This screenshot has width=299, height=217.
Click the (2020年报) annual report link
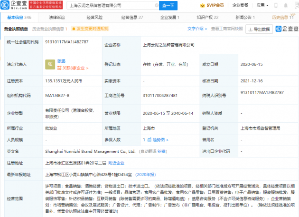tap(146, 175)
